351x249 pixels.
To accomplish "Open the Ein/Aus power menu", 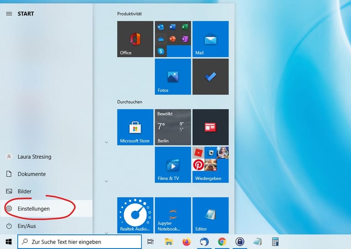I will 46,226.
